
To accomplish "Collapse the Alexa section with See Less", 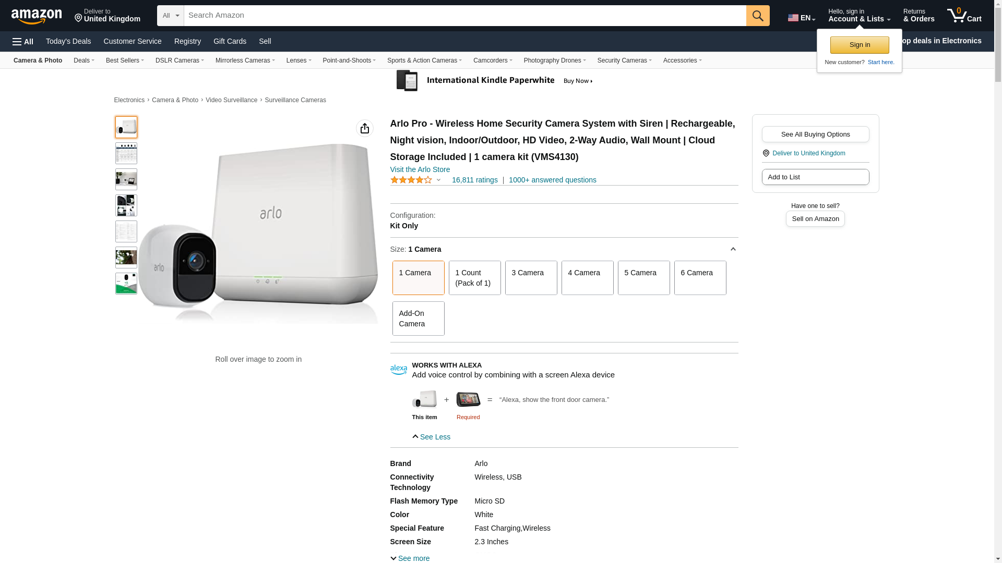I will point(432,437).
